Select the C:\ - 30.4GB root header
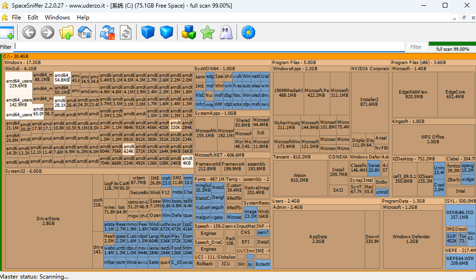The height and width of the screenshot is (280, 476). [239, 56]
